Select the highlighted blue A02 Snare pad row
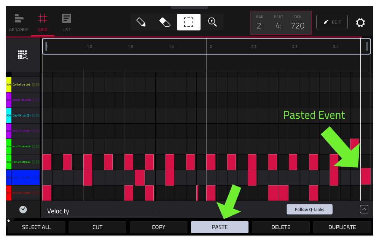379x242 pixels. point(23,177)
